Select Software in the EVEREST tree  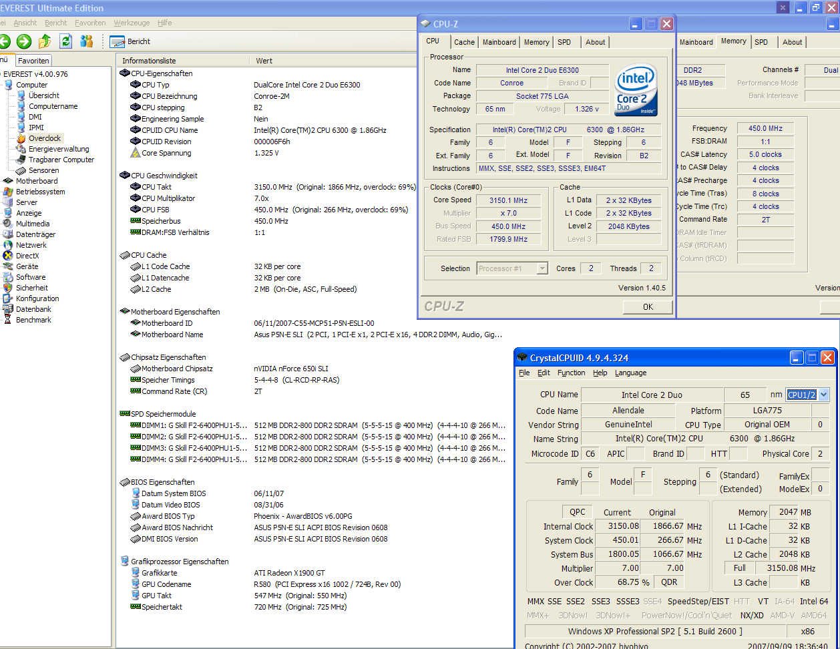pos(31,277)
